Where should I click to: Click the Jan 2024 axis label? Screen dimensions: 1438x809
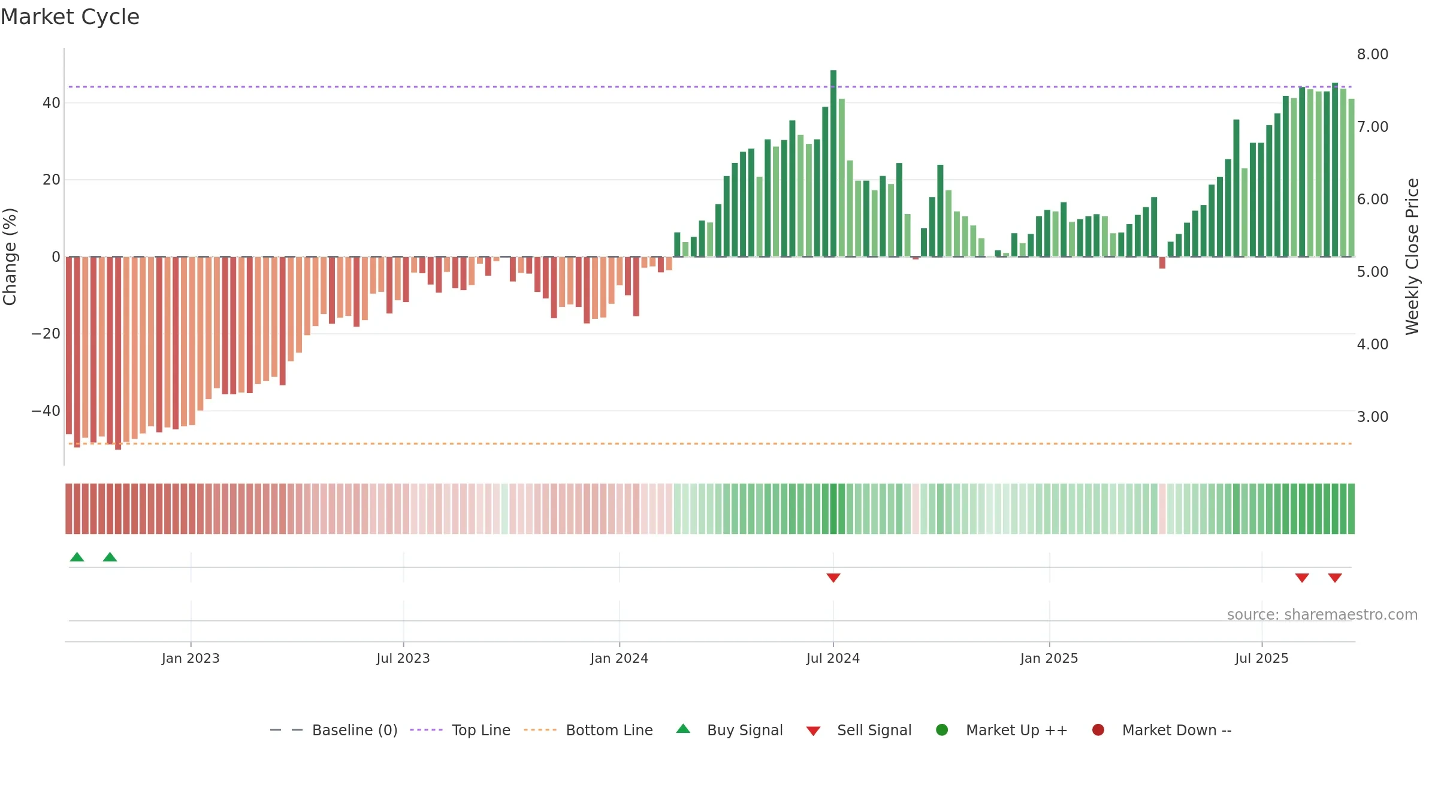pyautogui.click(x=619, y=658)
